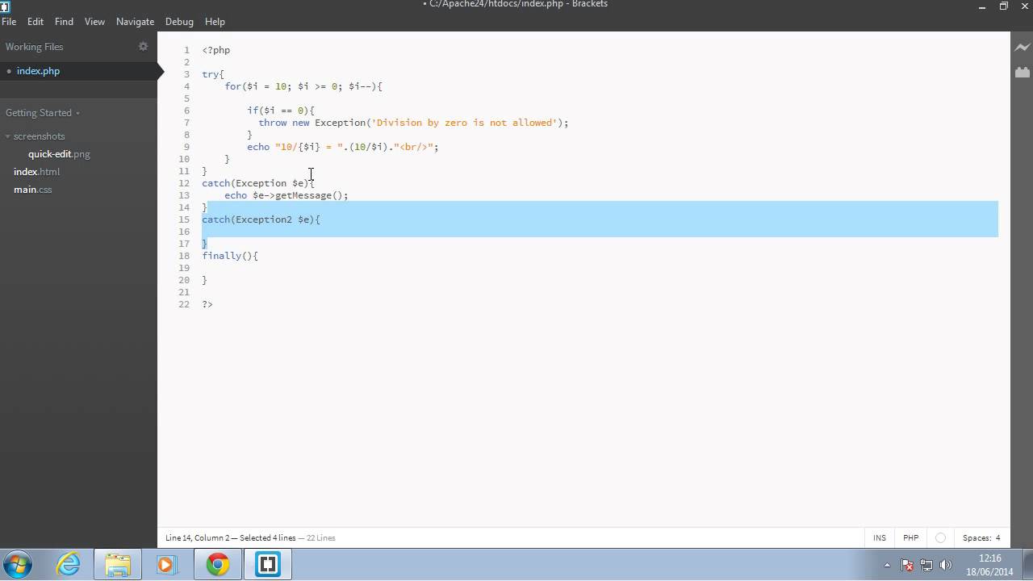
Task: Click the indent size value 4
Action: point(997,537)
